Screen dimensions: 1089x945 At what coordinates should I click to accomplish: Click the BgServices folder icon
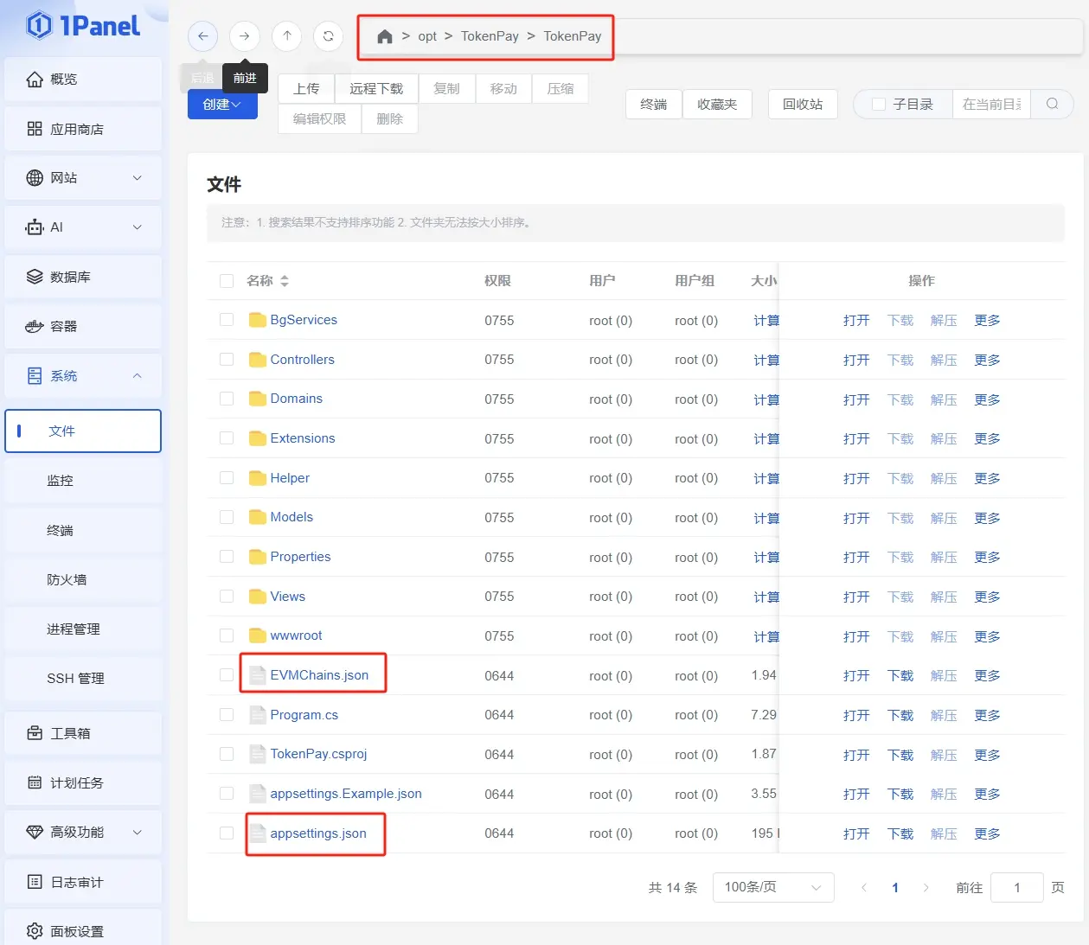point(257,320)
